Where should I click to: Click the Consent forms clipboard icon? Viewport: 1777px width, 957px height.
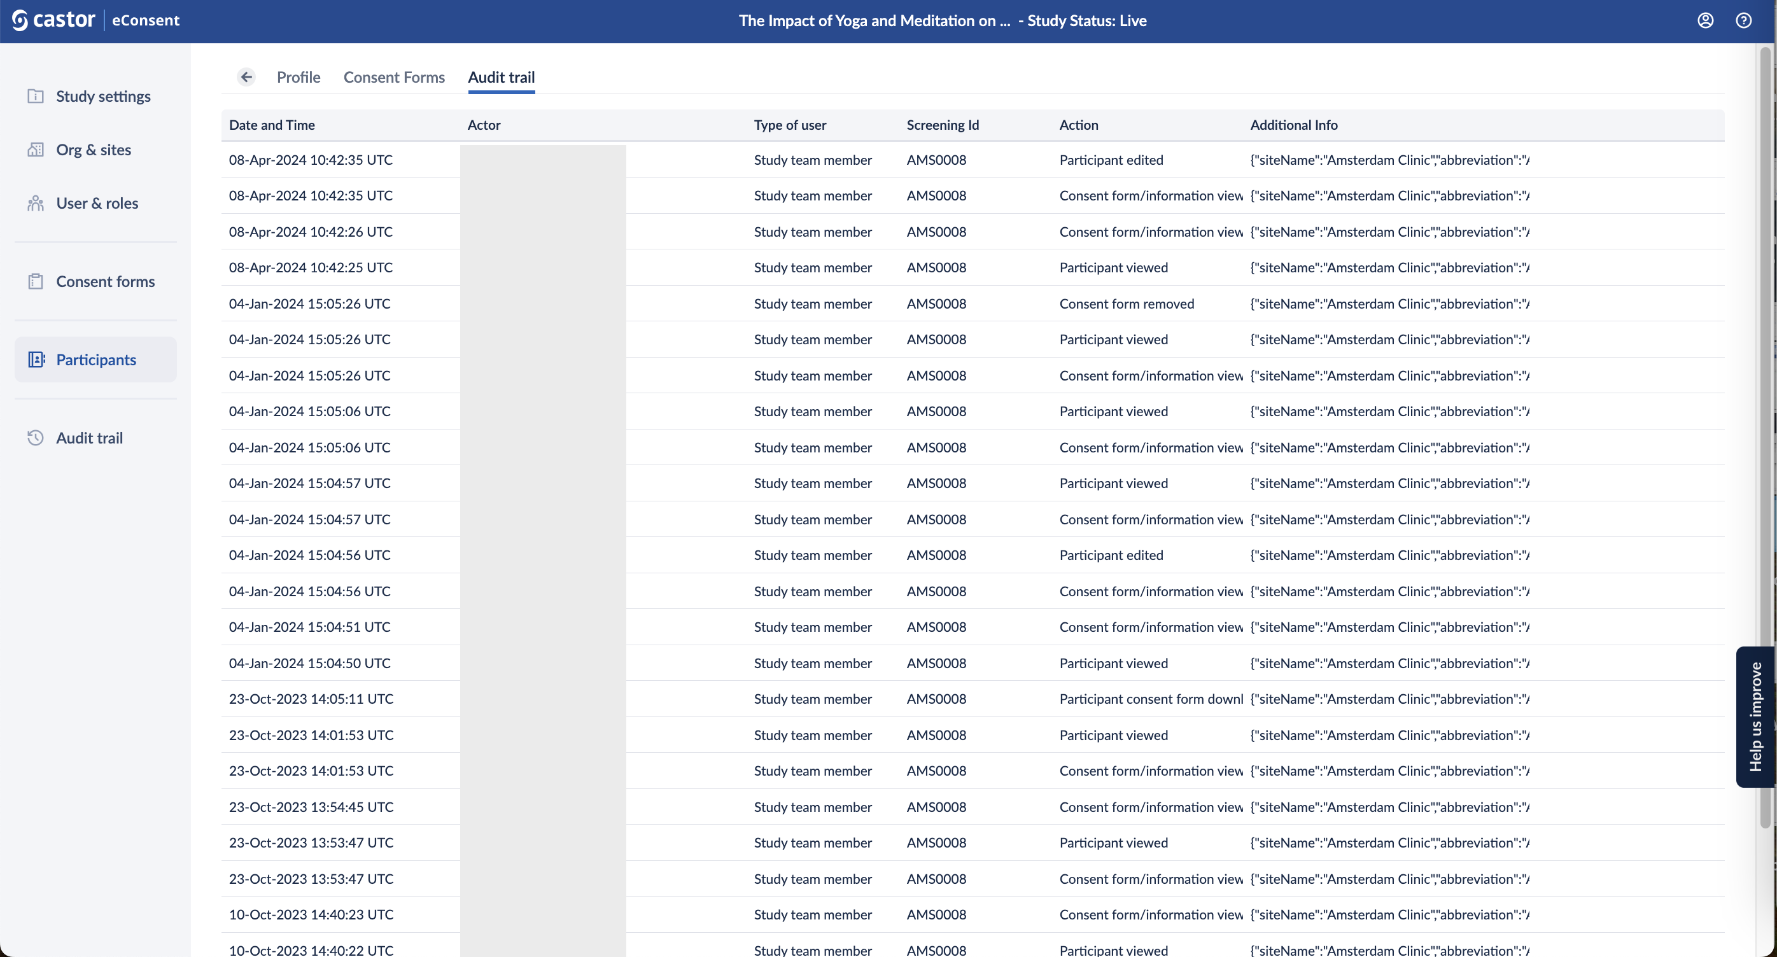tap(35, 281)
